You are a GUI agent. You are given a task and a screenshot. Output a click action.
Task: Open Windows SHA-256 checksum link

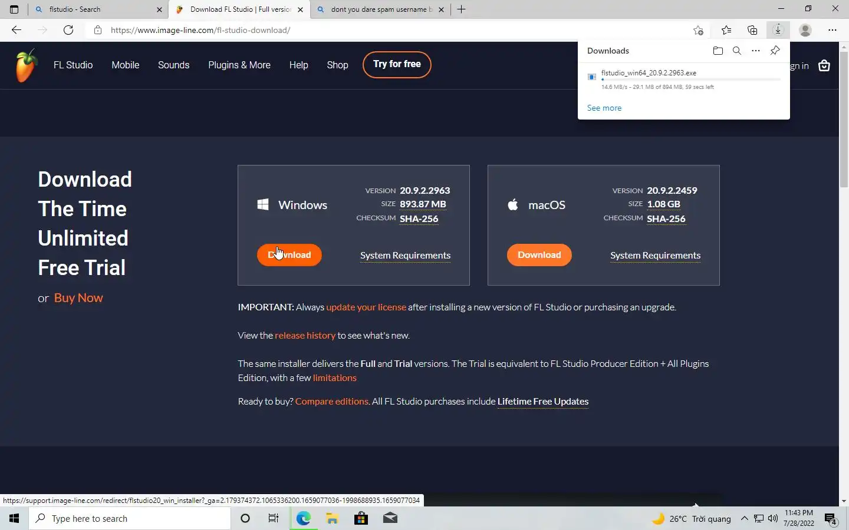click(x=419, y=218)
